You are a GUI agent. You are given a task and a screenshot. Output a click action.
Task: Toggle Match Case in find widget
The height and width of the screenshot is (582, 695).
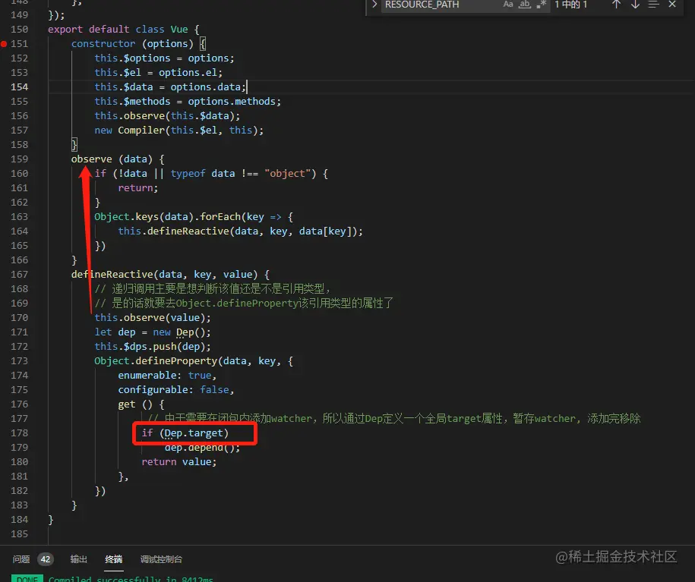point(508,5)
